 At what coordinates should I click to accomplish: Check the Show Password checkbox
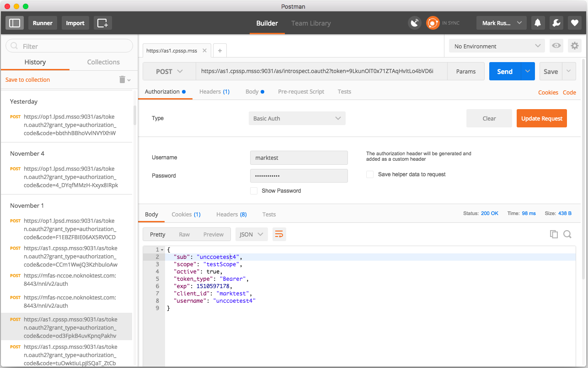pos(254,190)
